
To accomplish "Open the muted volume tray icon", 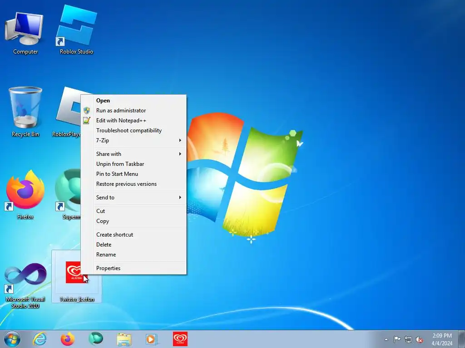I will [419, 339].
